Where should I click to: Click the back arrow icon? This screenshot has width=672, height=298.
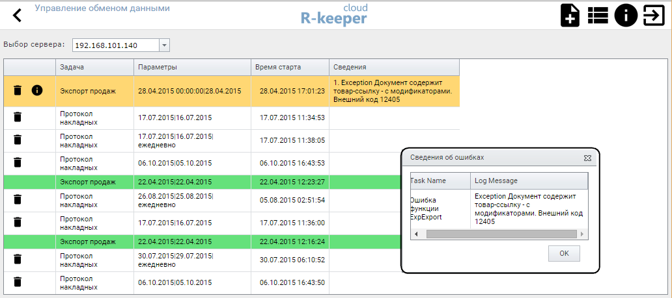tap(18, 15)
